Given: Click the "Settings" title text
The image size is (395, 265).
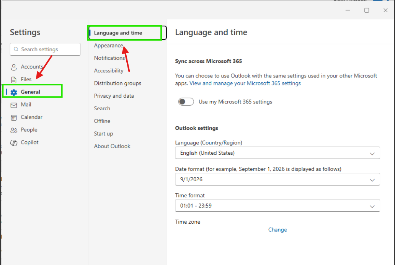Looking at the screenshot, I should click(x=25, y=32).
